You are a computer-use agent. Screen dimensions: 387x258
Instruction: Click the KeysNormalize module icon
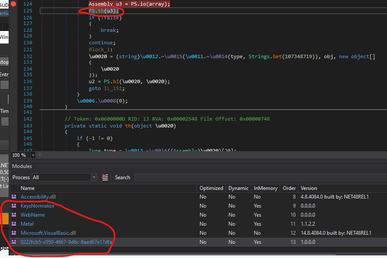click(x=15, y=206)
